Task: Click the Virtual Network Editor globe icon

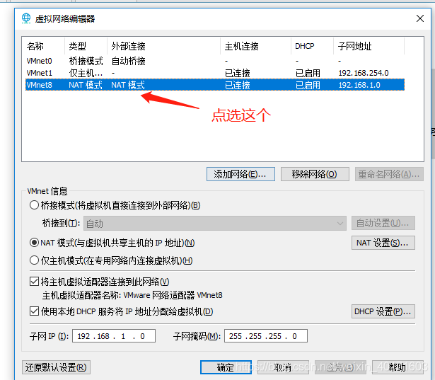Action: coord(26,18)
